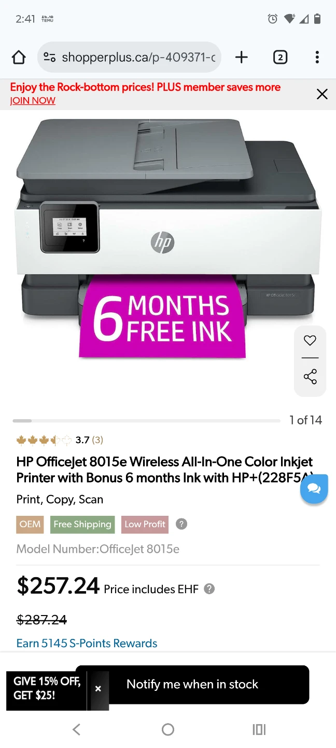This screenshot has width=336, height=748.
Task: Tap Android back navigation button
Action: click(x=77, y=729)
